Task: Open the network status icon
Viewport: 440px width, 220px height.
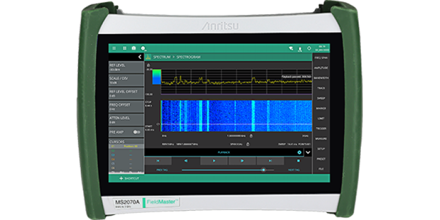Action: click(291, 48)
